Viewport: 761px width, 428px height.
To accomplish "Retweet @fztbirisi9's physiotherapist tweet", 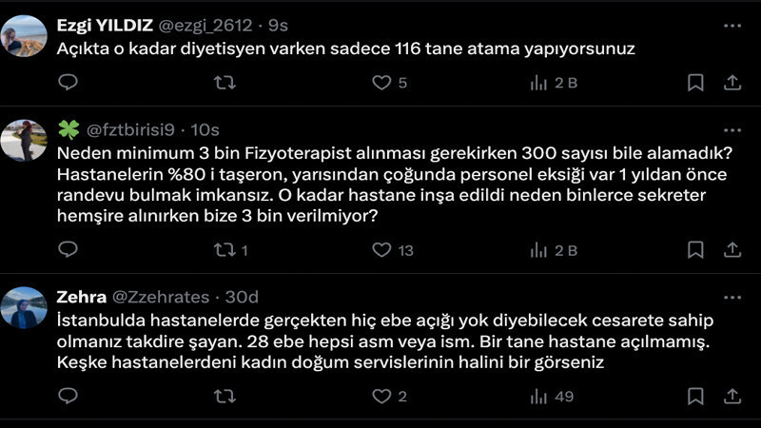I will [224, 250].
